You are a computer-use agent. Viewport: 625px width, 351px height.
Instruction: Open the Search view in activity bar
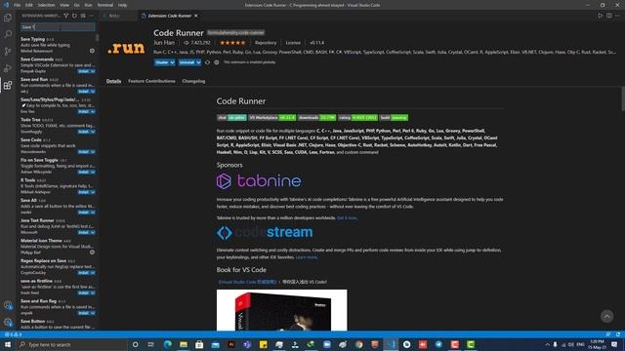click(8, 34)
